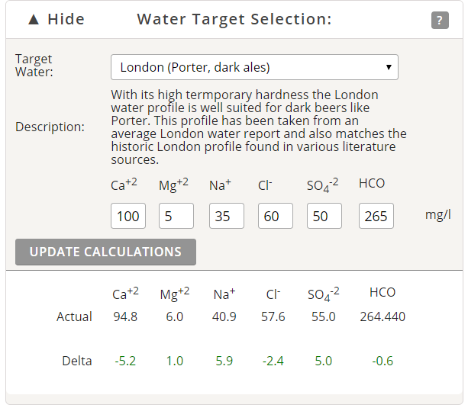The width and height of the screenshot is (468, 408).
Task: Click the Hide text label
Action: point(66,19)
